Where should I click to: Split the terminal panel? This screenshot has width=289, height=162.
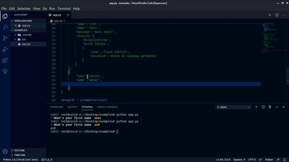(263, 107)
